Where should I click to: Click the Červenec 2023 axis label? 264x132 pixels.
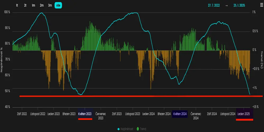(101, 116)
